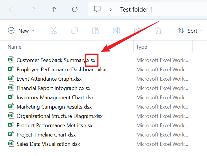
Task: Select Financial Report Infographic.xlsx file
Action: coord(53,88)
